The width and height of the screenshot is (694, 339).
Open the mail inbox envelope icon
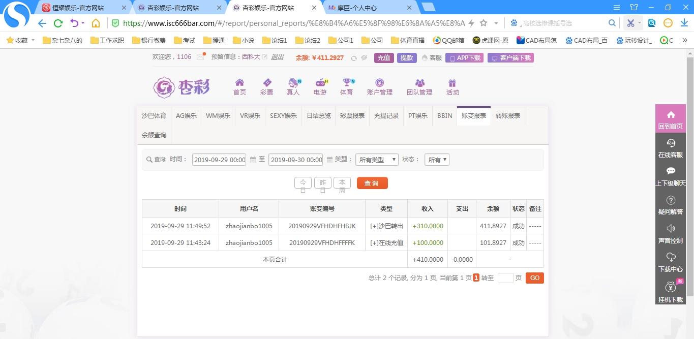tap(200, 57)
